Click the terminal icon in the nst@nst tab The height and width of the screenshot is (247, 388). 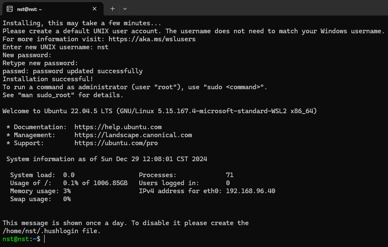click(x=10, y=9)
